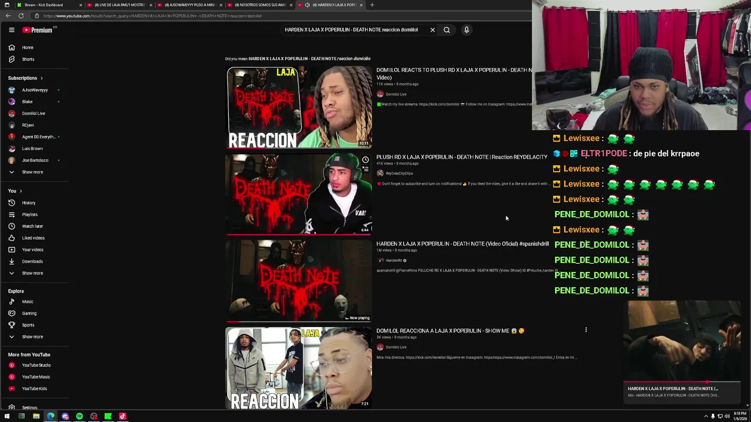Open Settings in YouTube sidebar
This screenshot has height=422, width=751.
(x=29, y=407)
